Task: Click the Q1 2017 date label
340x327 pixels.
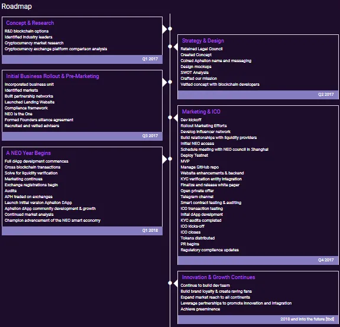Action: (150, 59)
